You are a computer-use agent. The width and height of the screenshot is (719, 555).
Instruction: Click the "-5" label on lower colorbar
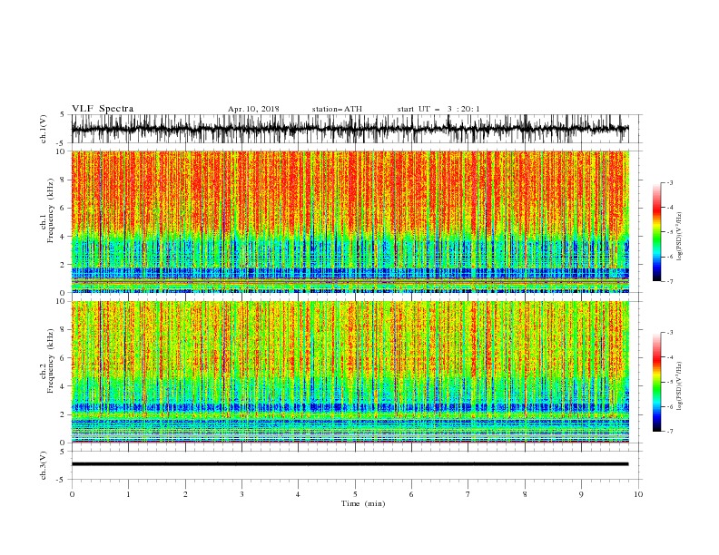point(670,383)
